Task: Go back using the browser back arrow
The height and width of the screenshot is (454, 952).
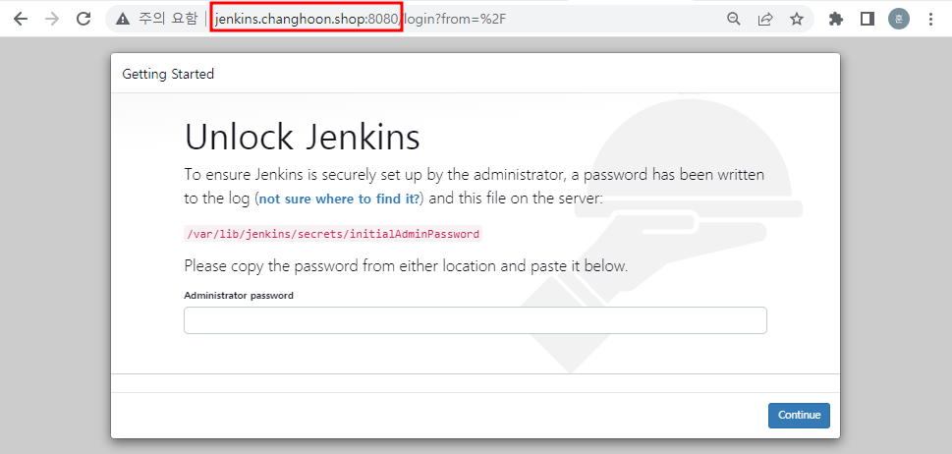Action: [21, 19]
